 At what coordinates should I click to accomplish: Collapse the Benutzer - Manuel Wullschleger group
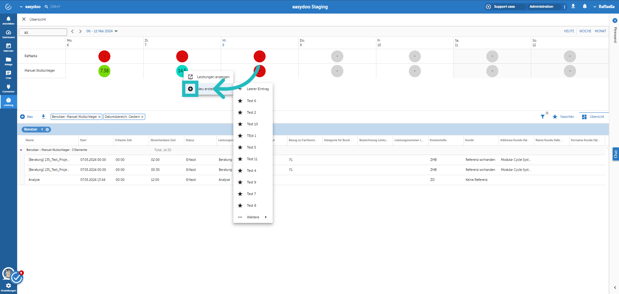click(21, 150)
